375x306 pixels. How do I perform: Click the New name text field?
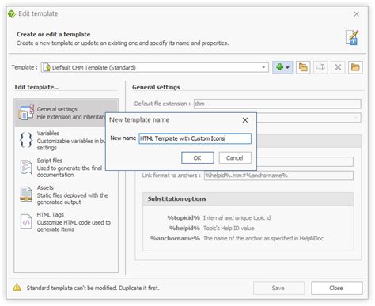(195, 138)
